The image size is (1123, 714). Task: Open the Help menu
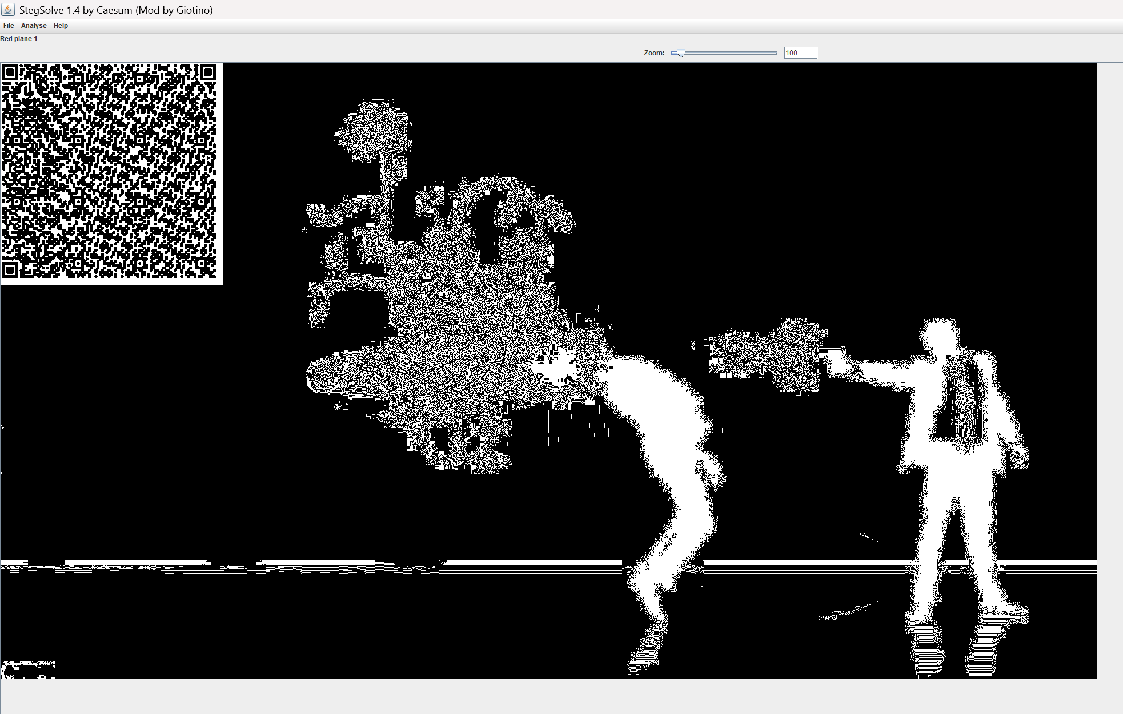61,26
